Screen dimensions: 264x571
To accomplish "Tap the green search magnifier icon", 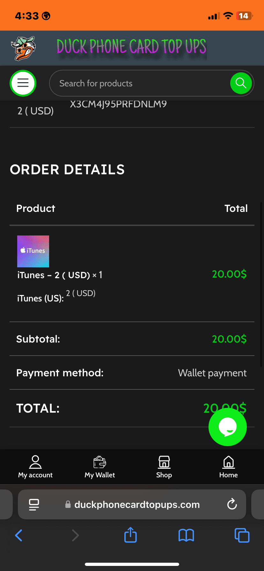I will click(x=241, y=83).
